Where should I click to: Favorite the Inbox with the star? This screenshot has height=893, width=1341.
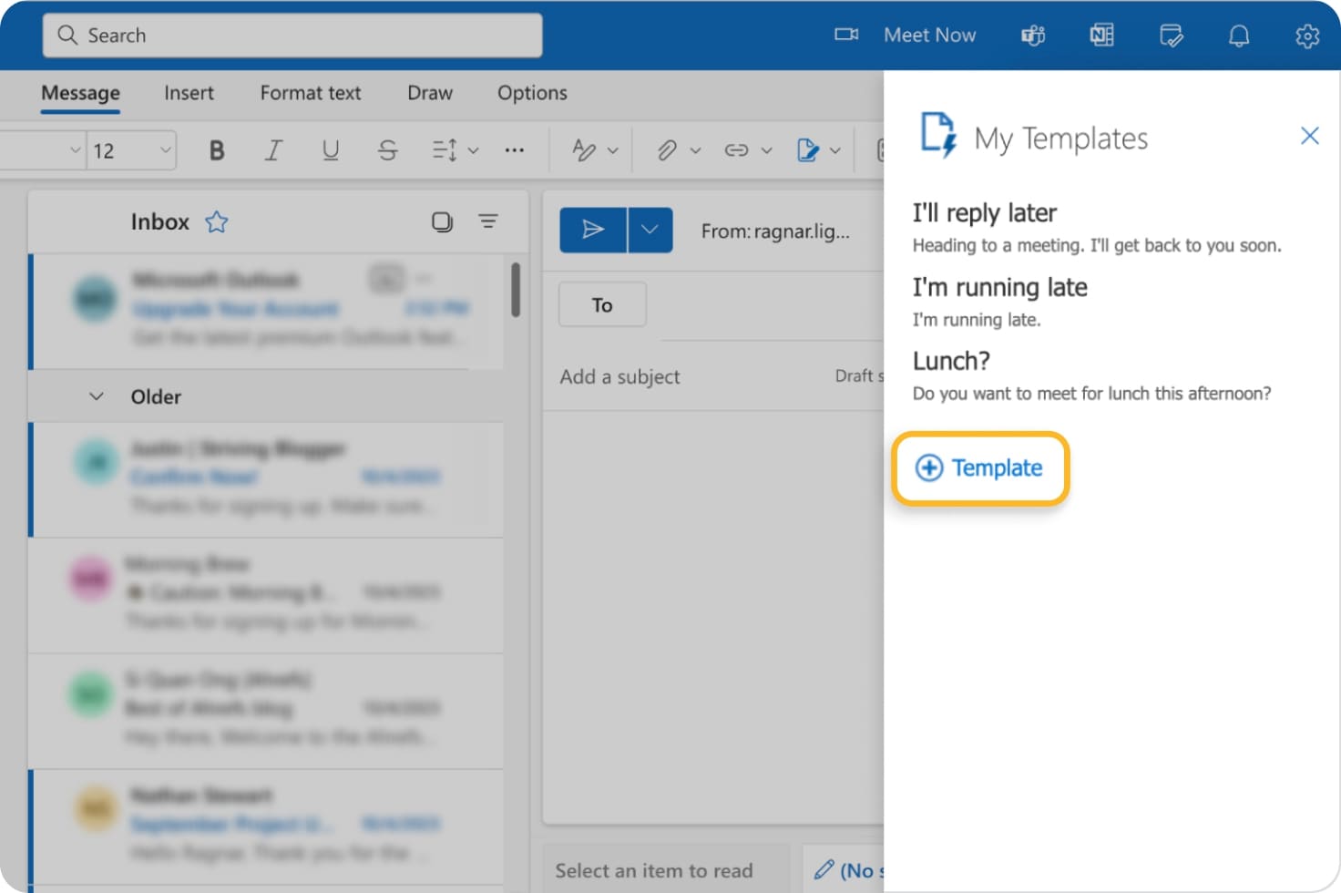tap(216, 221)
